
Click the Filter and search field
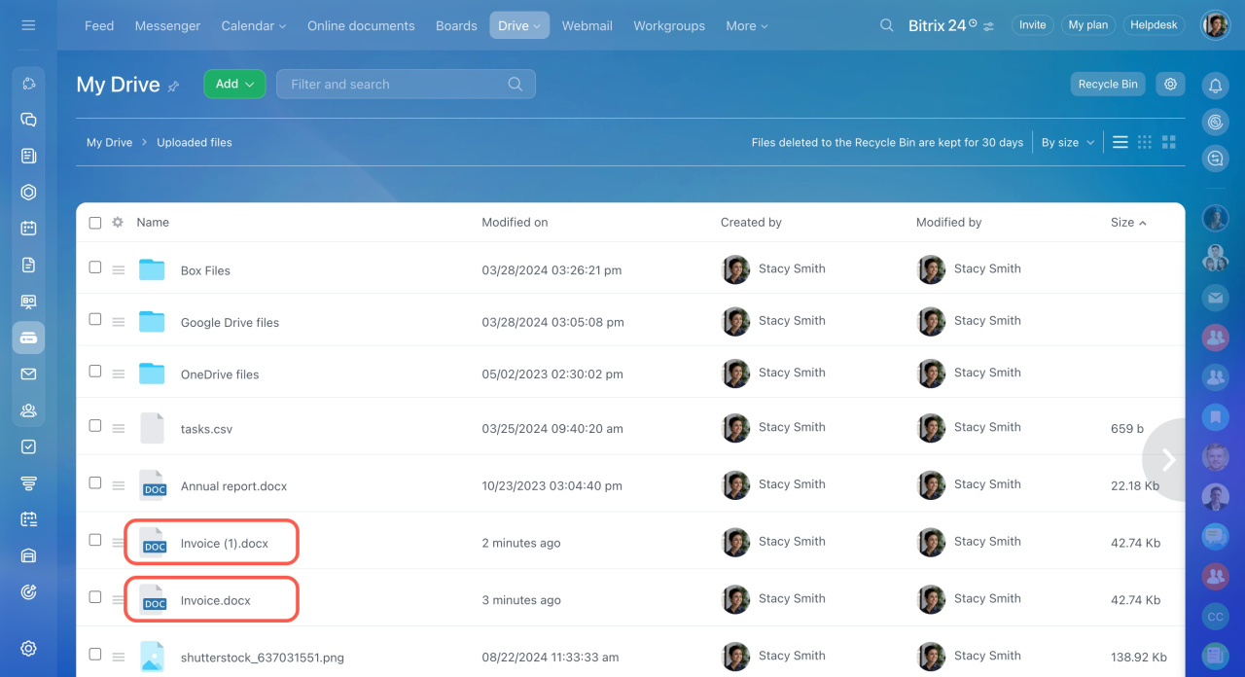(394, 85)
